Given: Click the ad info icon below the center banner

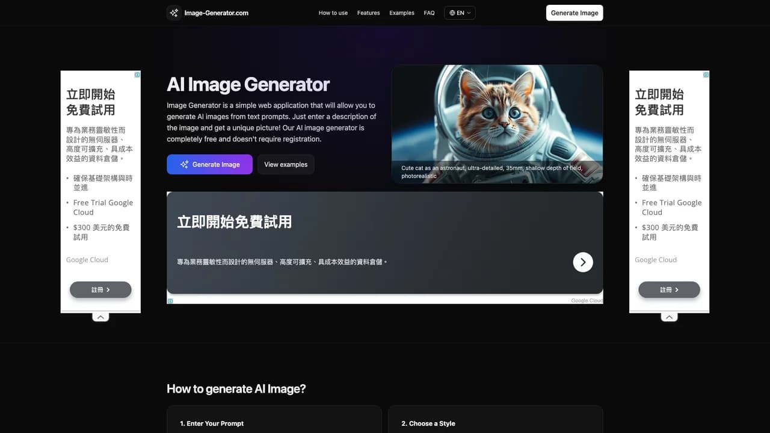Looking at the screenshot, I should pyautogui.click(x=170, y=301).
